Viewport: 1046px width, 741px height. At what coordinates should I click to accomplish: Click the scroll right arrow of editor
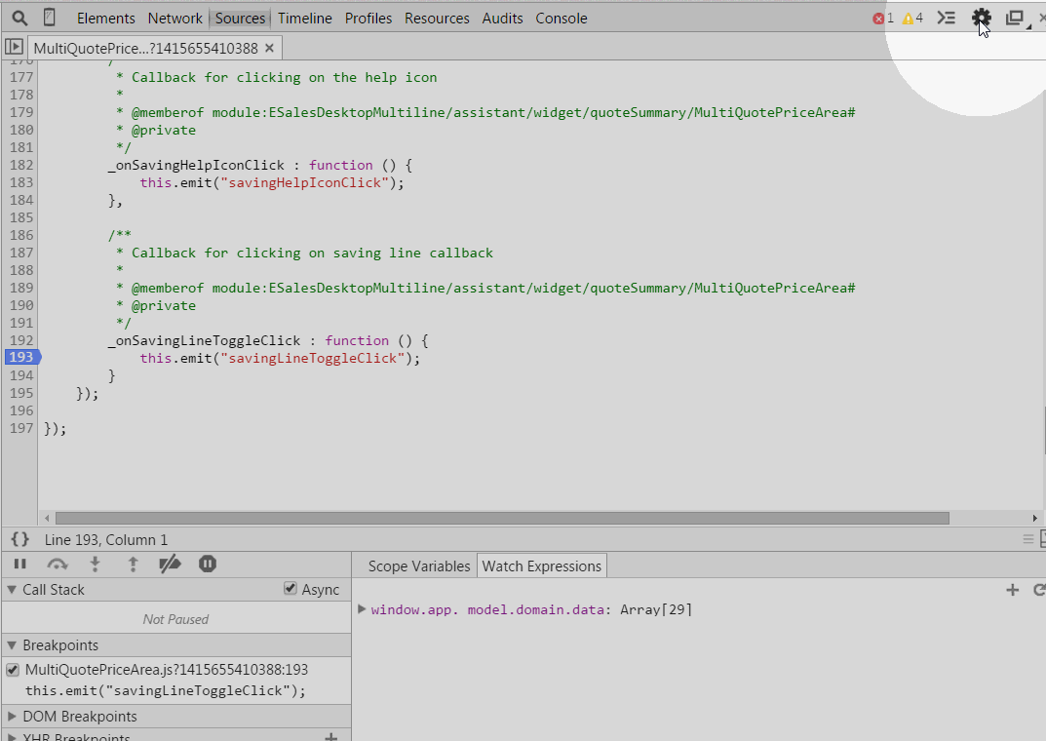point(1034,519)
